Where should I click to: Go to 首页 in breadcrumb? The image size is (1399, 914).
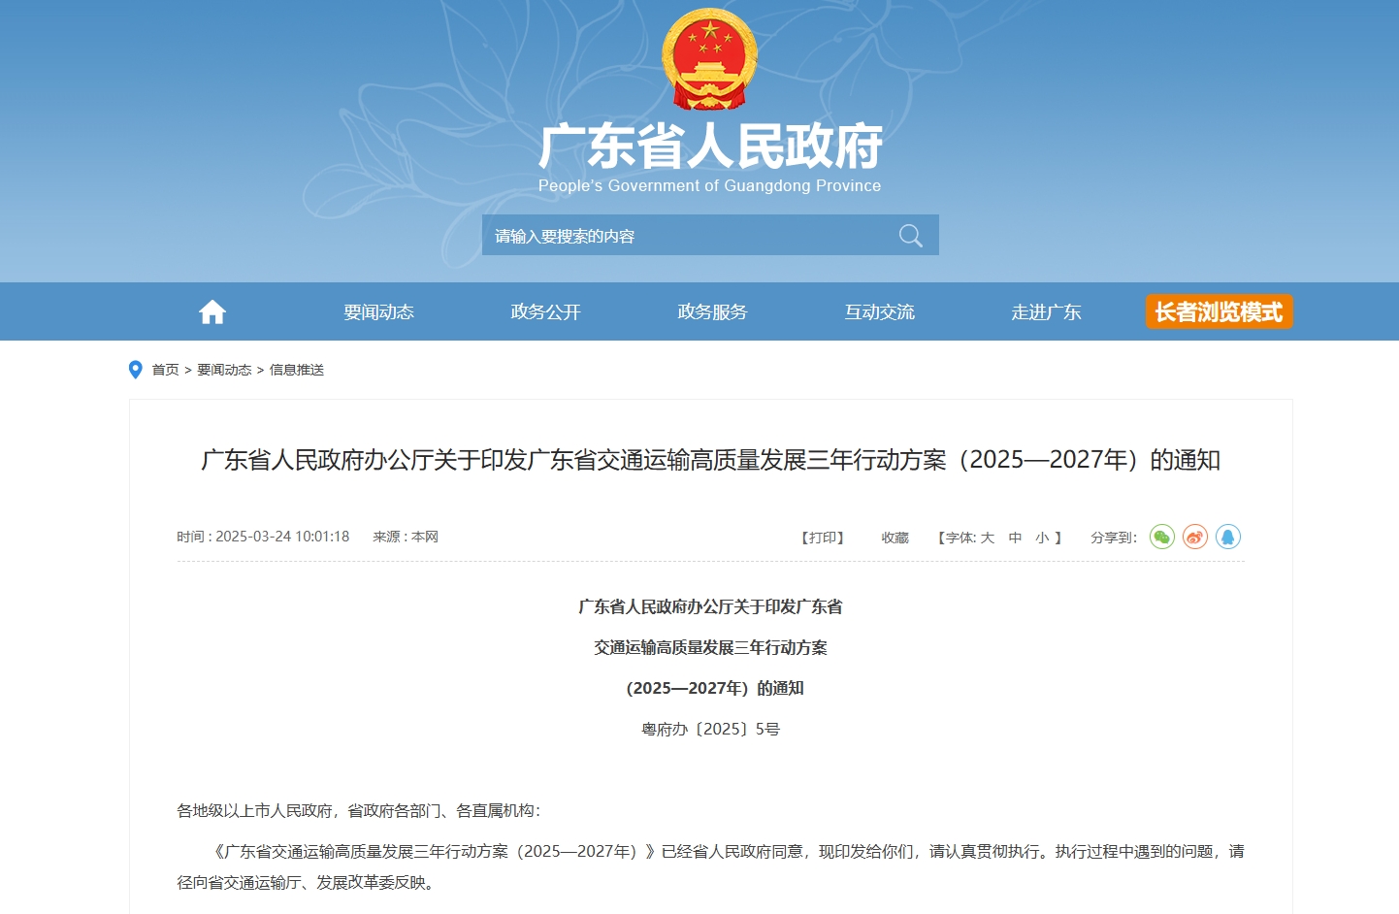165,370
